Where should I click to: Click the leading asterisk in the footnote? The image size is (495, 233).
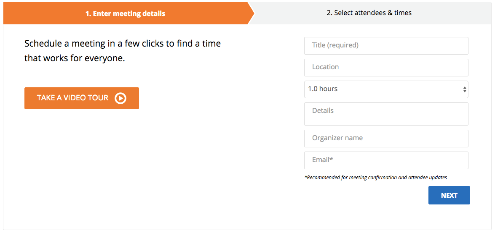pyautogui.click(x=305, y=177)
